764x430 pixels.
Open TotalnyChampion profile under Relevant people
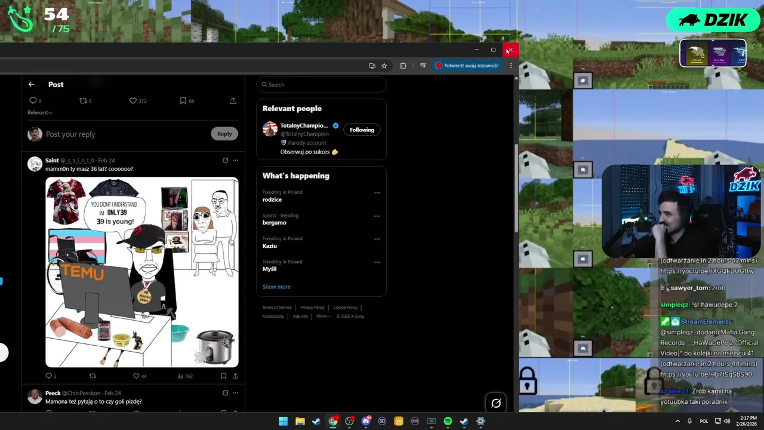304,125
